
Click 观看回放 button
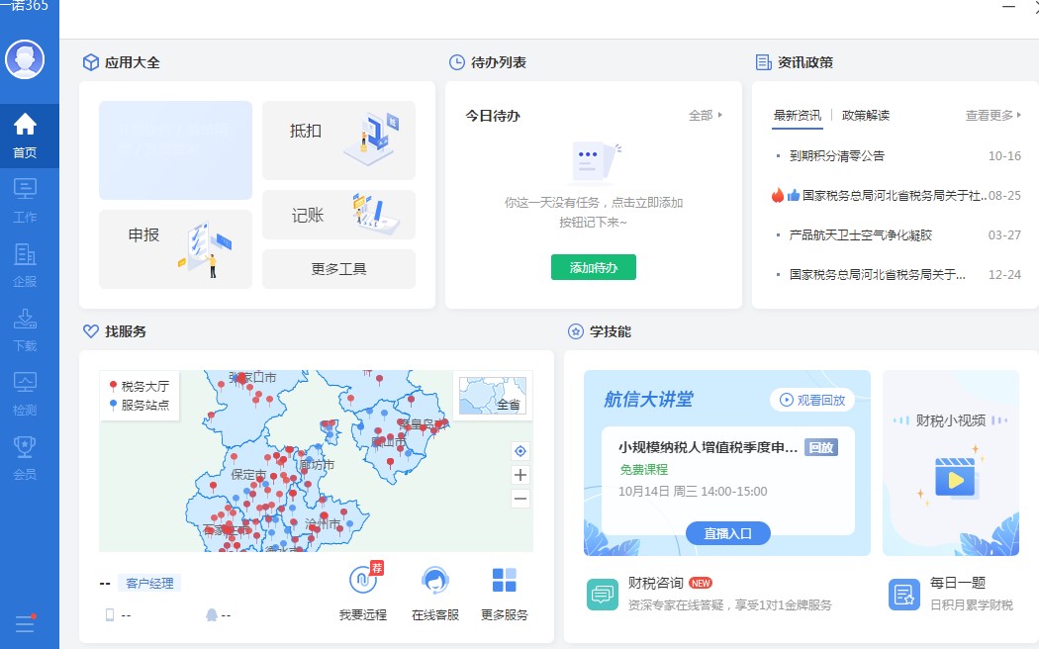[x=812, y=400]
